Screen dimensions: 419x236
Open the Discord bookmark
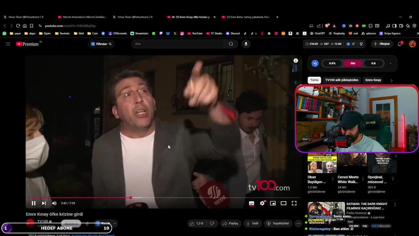point(233,33)
